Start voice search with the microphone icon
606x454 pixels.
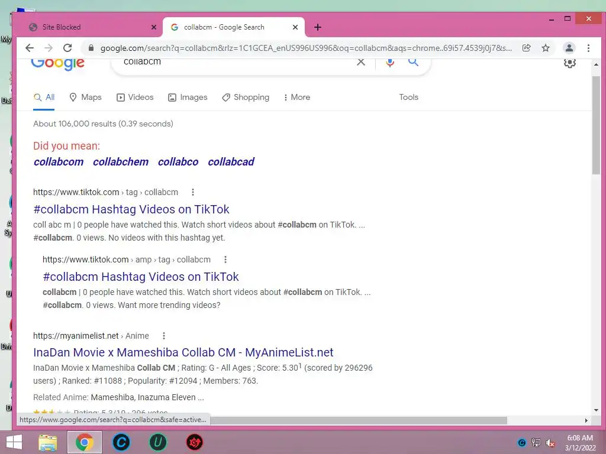tap(390, 63)
